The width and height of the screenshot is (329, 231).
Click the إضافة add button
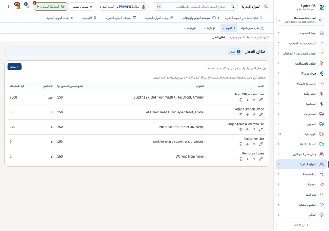tap(14, 67)
